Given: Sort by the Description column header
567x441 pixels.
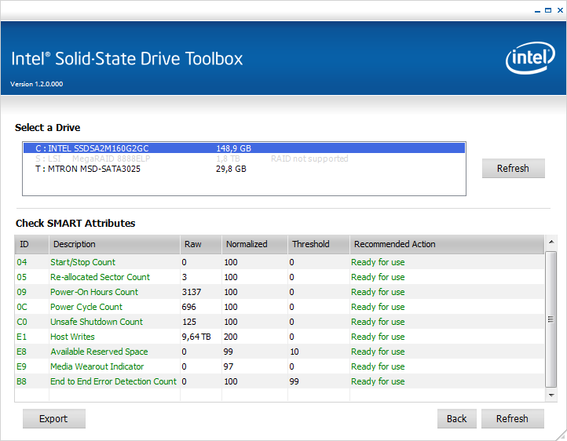Looking at the screenshot, I should (115, 244).
